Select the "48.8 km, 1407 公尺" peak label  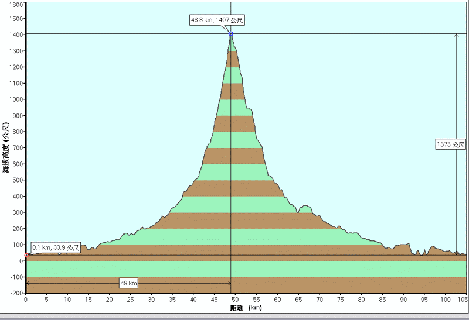(x=217, y=20)
